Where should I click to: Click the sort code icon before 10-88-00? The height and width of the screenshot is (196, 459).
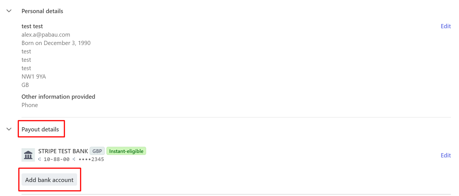click(39, 159)
